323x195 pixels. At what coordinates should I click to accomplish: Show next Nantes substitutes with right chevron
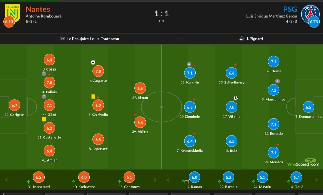click(x=155, y=179)
